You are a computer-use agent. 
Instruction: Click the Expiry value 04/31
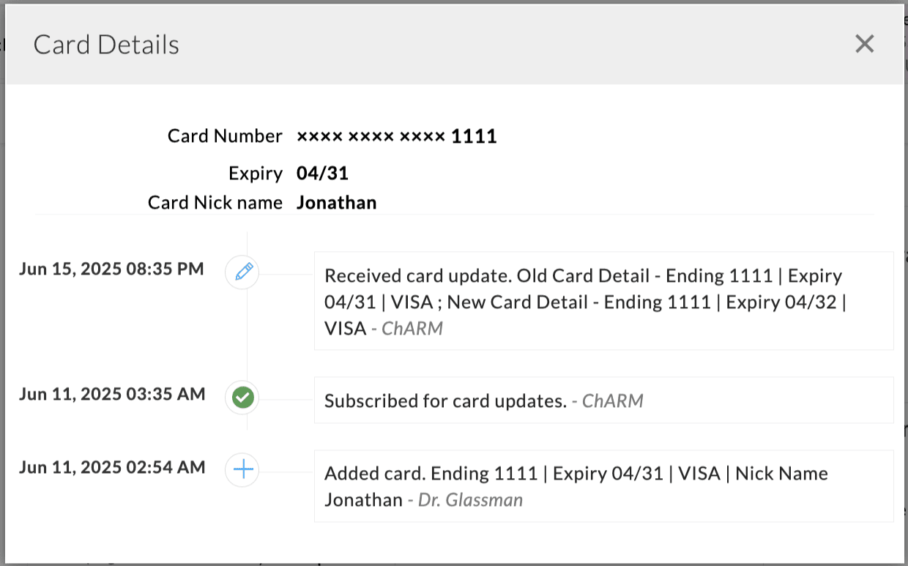[x=322, y=173]
